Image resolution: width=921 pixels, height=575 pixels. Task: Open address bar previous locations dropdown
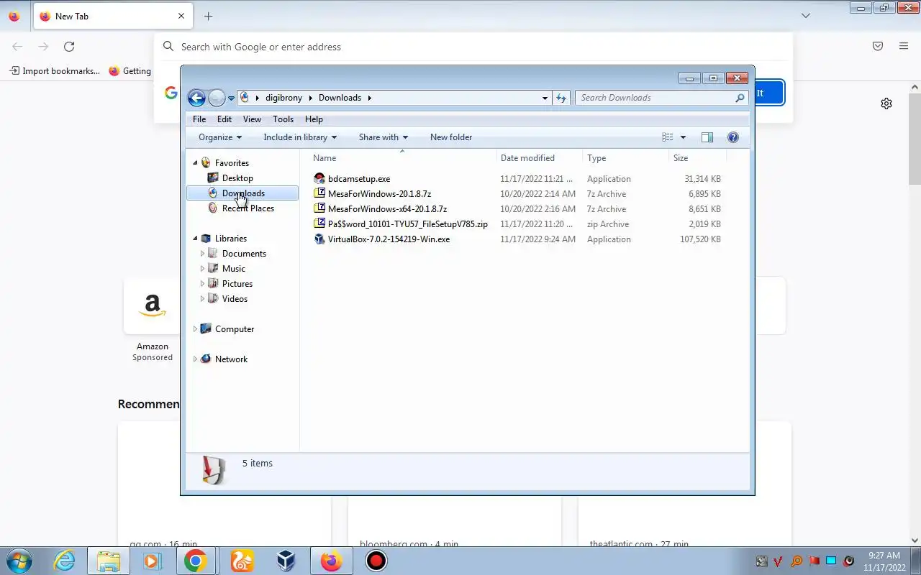[545, 98]
